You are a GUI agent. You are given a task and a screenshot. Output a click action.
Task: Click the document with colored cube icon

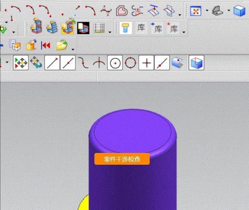(15, 45)
